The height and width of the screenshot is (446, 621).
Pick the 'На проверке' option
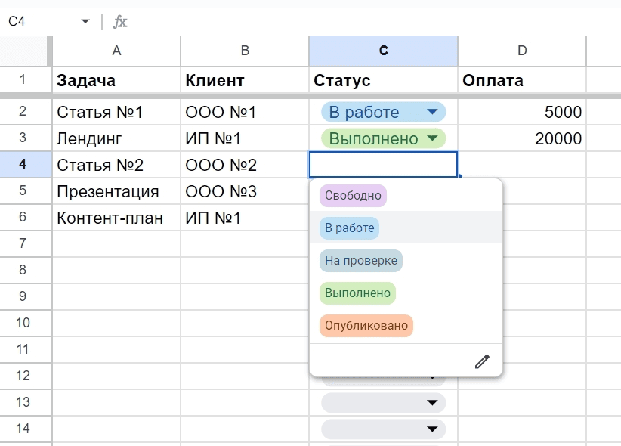tap(361, 261)
